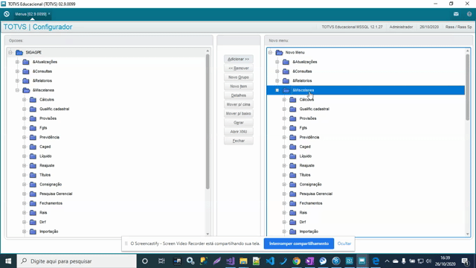476x268 pixels.
Task: Open File Explorer from taskbar
Action: pyautogui.click(x=243, y=261)
